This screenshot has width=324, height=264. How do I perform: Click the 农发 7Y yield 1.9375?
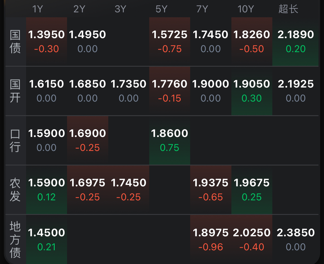pyautogui.click(x=211, y=189)
